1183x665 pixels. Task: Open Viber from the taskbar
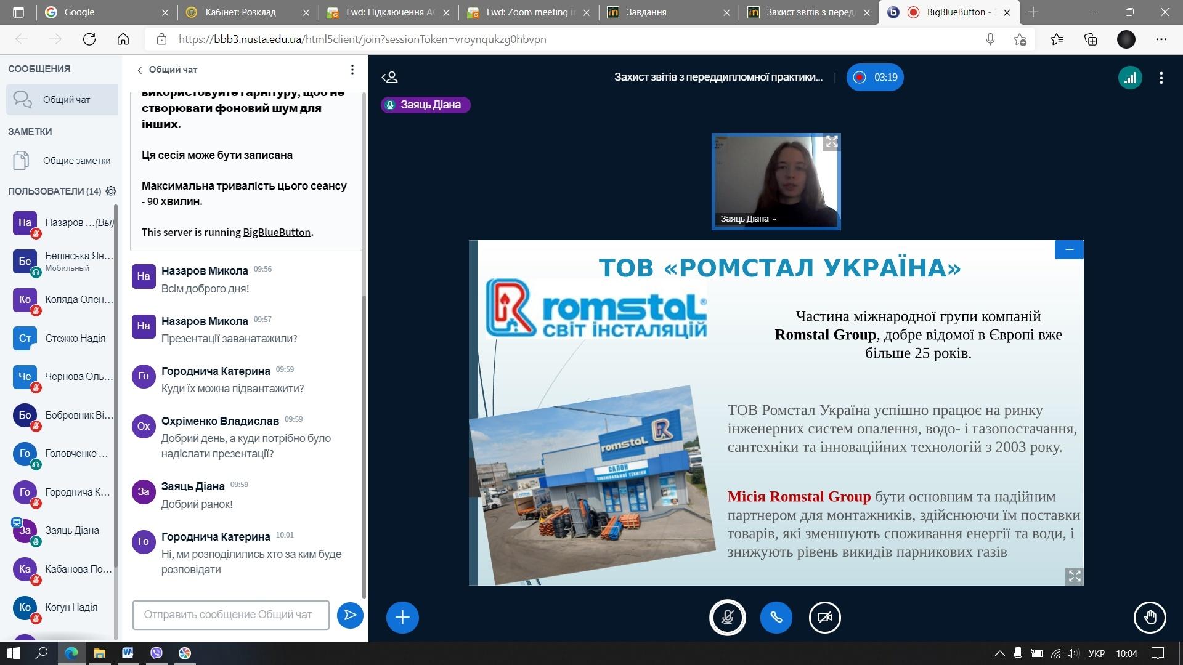point(157,653)
